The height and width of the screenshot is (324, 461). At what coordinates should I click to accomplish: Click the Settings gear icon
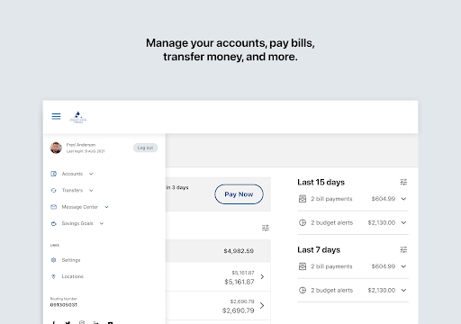[x=54, y=260]
